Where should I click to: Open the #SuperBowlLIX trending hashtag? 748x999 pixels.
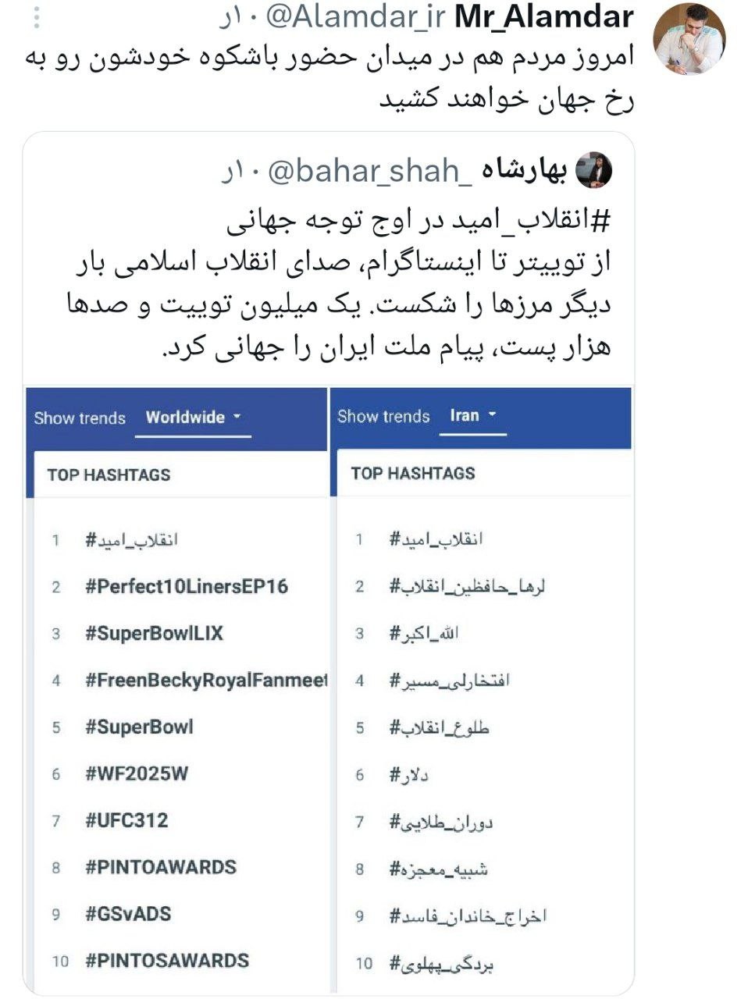[155, 633]
